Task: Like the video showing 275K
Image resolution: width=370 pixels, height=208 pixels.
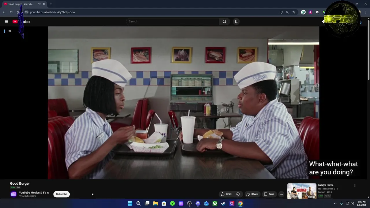Action: pyautogui.click(x=226, y=194)
